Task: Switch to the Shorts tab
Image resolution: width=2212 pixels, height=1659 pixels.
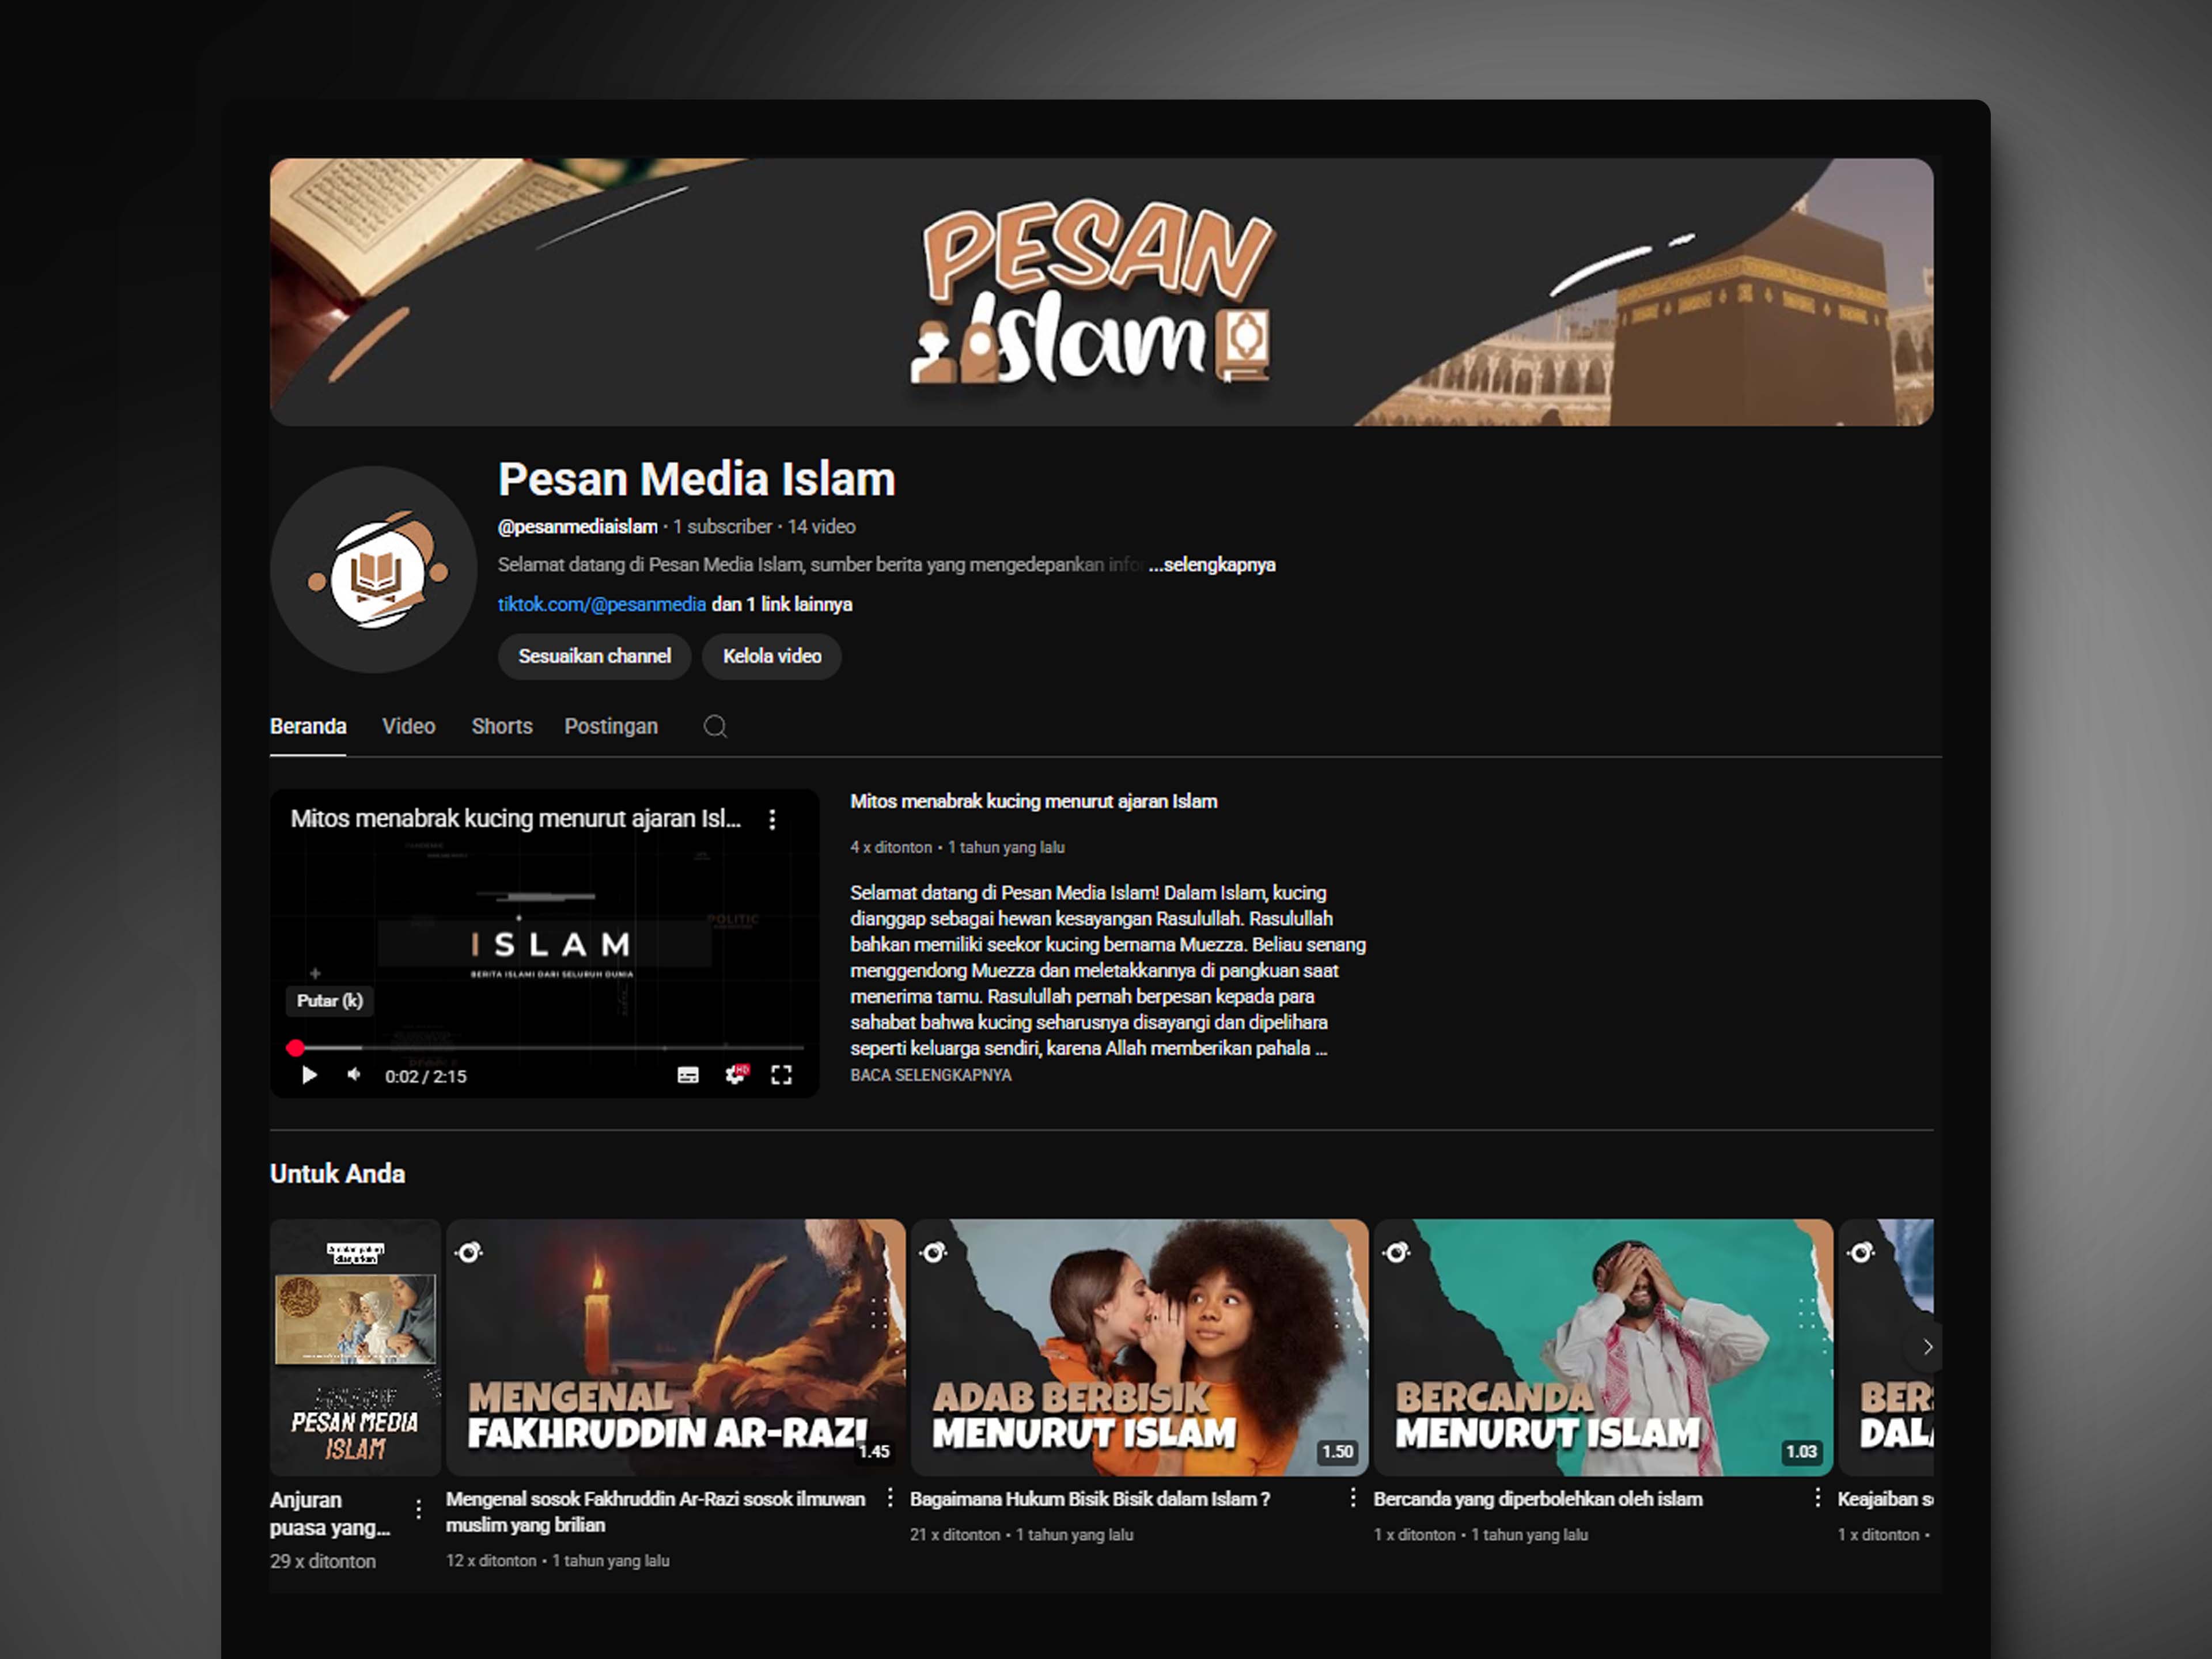Action: point(502,726)
